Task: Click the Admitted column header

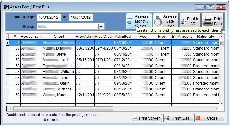Action: coord(123,37)
